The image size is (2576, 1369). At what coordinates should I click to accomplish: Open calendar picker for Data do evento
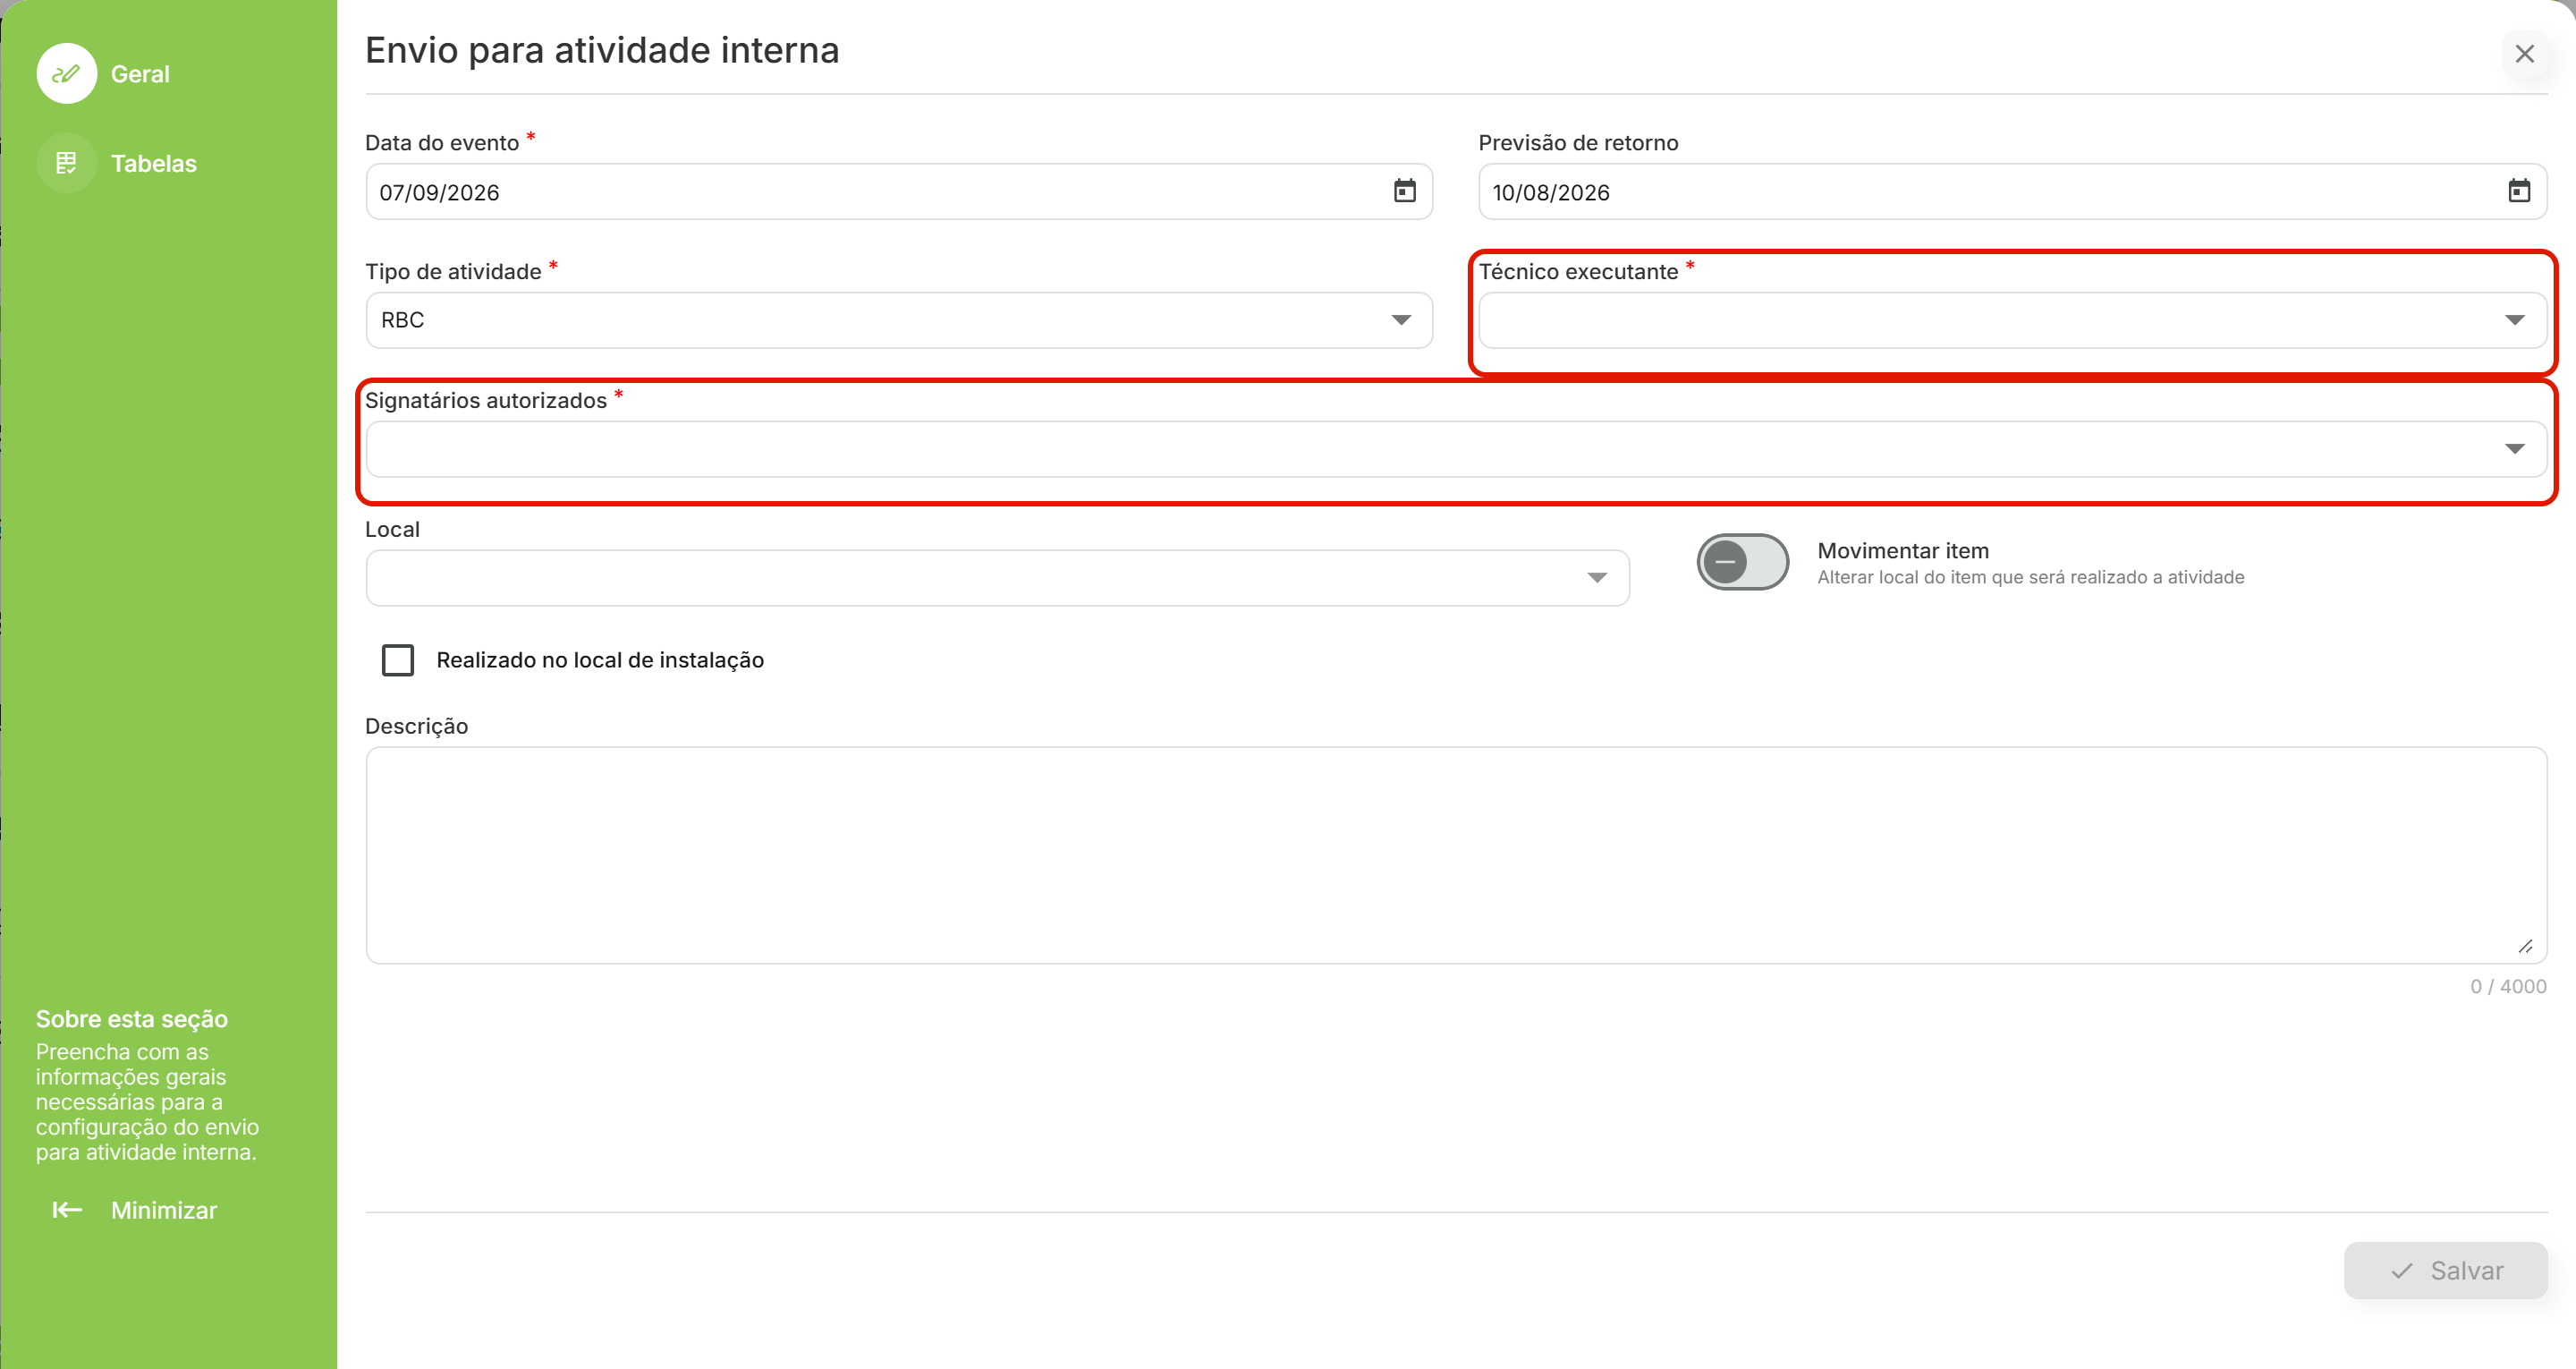[1405, 191]
